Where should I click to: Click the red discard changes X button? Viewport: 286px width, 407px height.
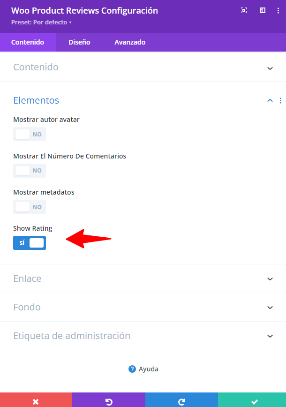pos(36,399)
